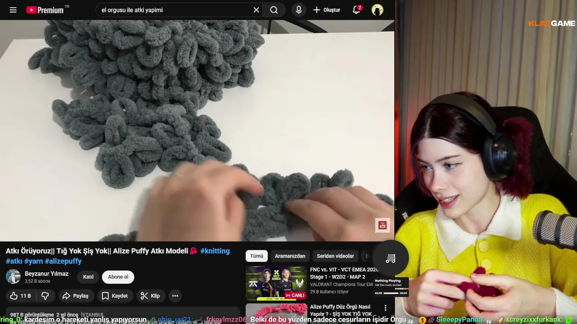Create a clip with Klip button

click(150, 296)
